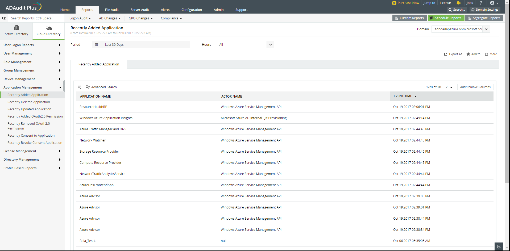Viewport: 510px width, 251px height.
Task: Click the Custom Reports button
Action: pyautogui.click(x=409, y=18)
